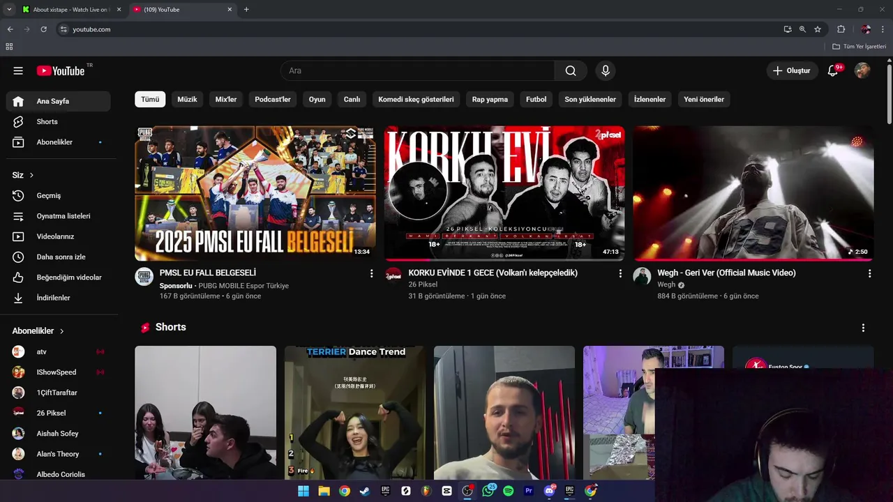Expand the Siz section chevron
The width and height of the screenshot is (893, 502).
[x=31, y=175]
